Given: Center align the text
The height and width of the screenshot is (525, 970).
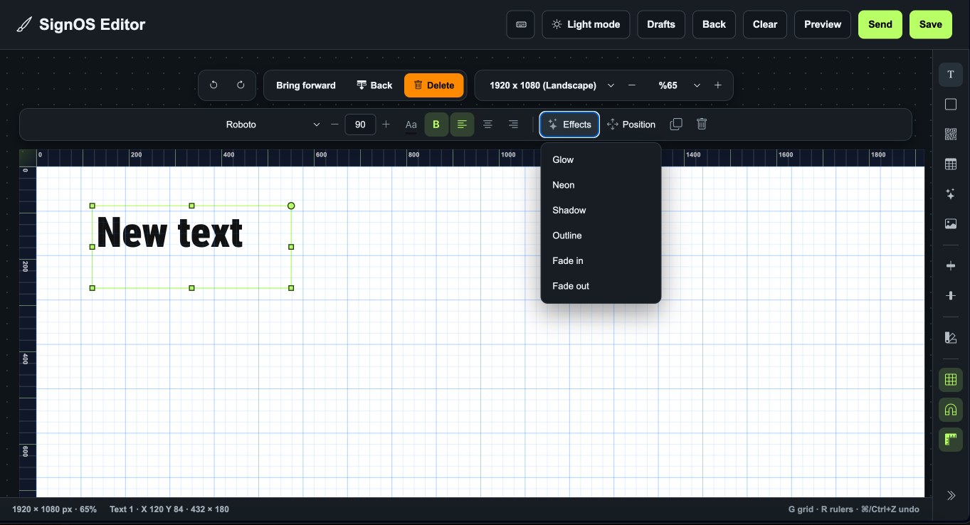Looking at the screenshot, I should [487, 124].
